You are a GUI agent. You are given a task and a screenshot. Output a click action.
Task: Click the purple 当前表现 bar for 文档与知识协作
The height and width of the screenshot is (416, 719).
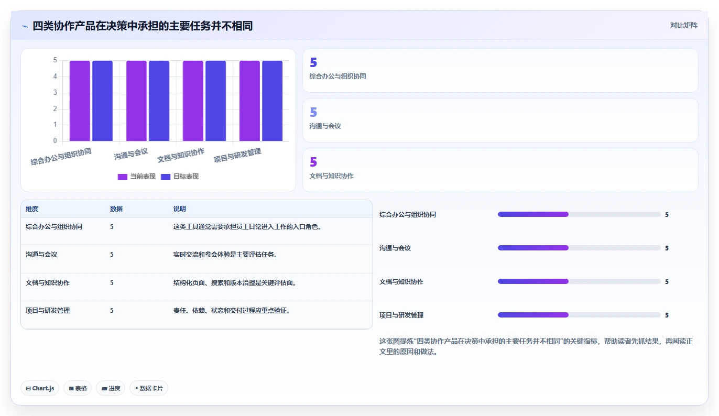(193, 101)
